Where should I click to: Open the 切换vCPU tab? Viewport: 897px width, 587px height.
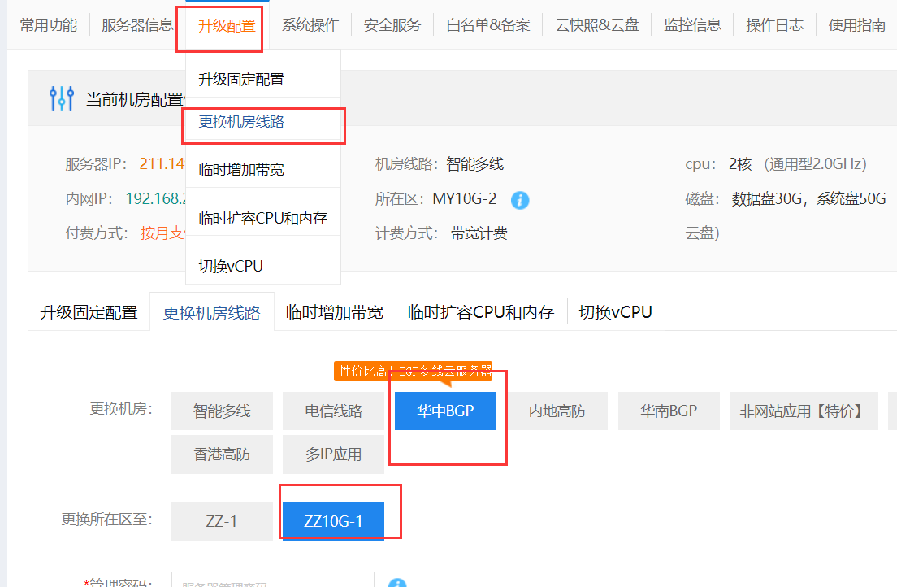tap(615, 312)
